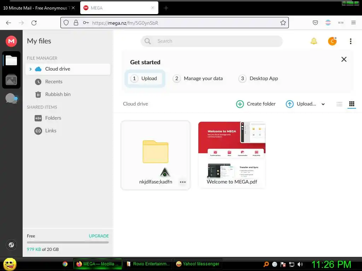Launch Chrome from taskbar
This screenshot has height=271, width=362.
point(65,264)
